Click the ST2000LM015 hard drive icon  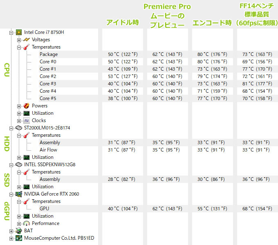coord(18,128)
